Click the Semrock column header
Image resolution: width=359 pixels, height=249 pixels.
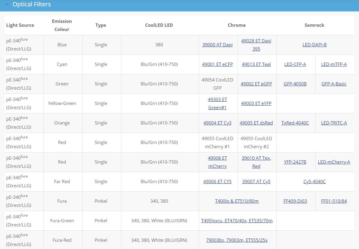click(314, 25)
